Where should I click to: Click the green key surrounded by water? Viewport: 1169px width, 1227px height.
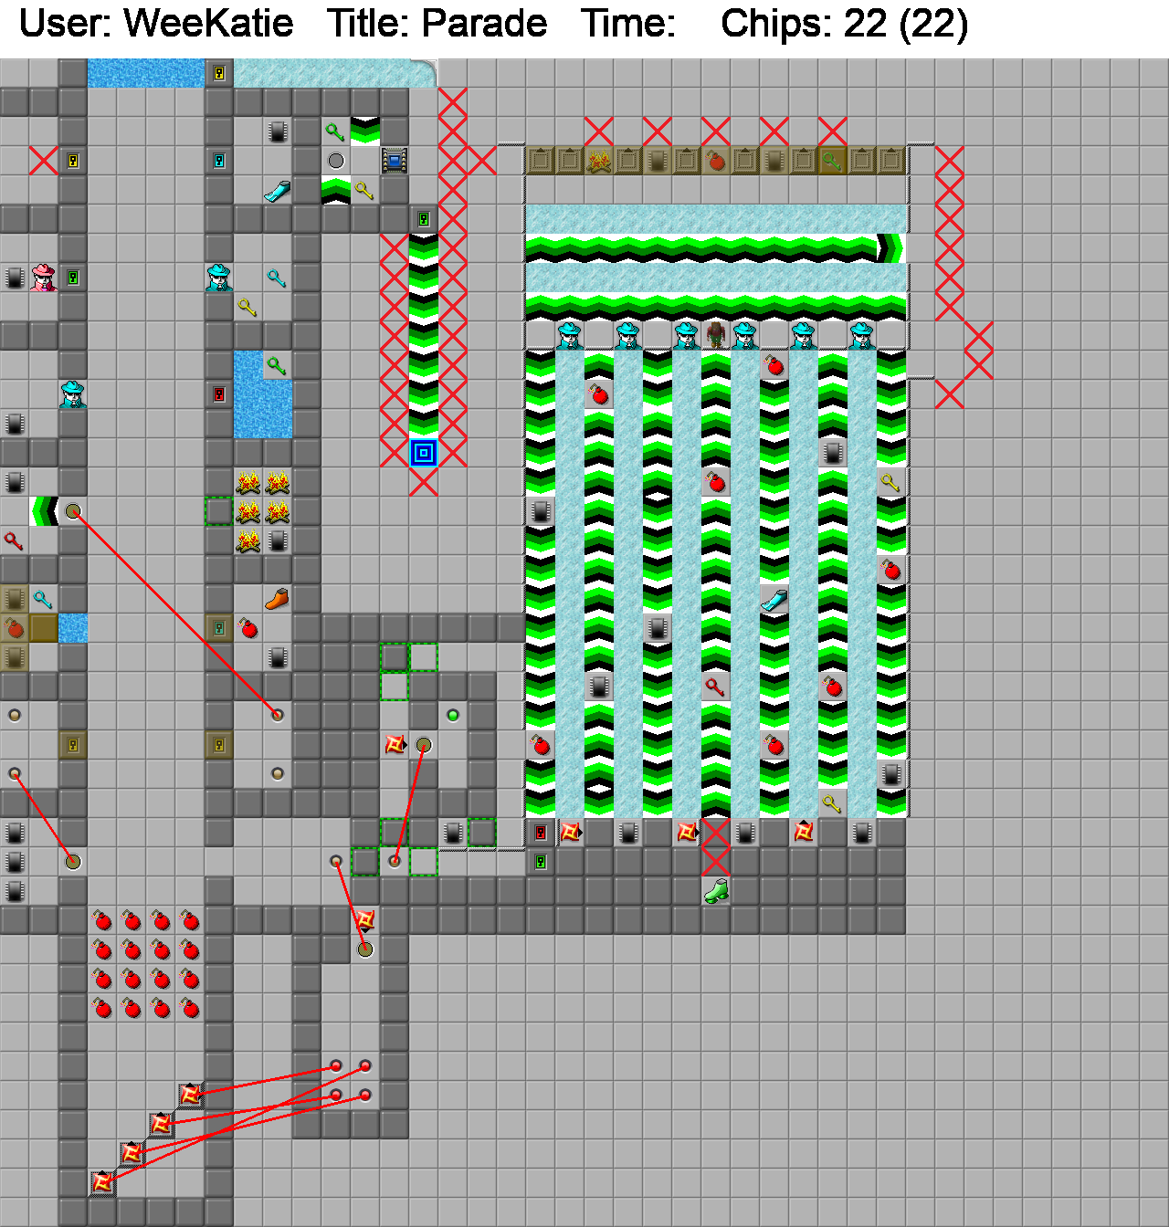[277, 365]
